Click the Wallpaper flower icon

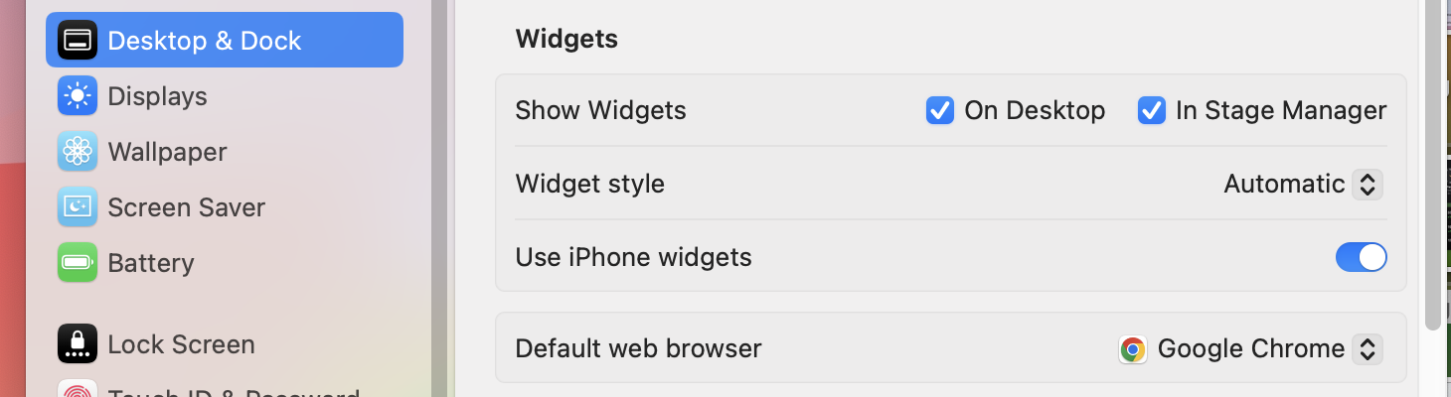click(x=78, y=152)
